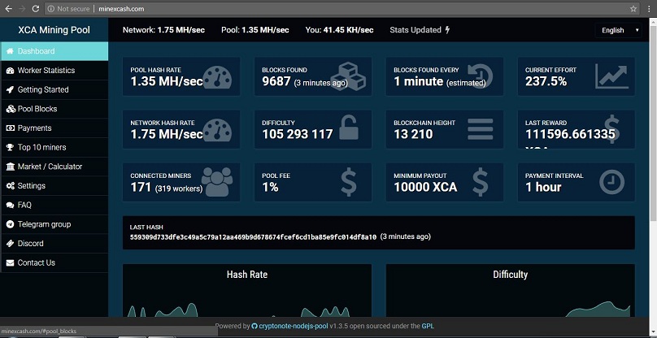Click the Telegram paper plane icon
657x338 pixels.
point(10,224)
